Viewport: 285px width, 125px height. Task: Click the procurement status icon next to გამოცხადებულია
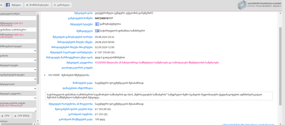[x=97, y=24]
